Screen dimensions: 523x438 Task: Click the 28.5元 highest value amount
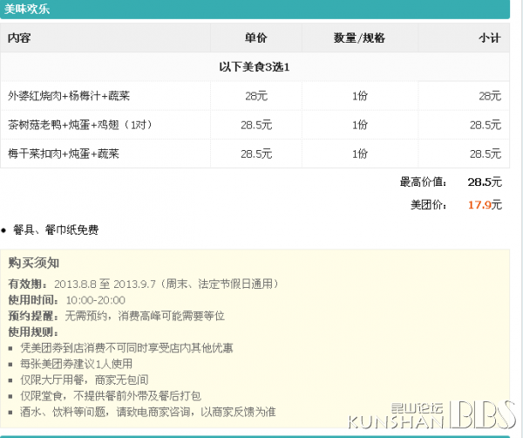485,182
